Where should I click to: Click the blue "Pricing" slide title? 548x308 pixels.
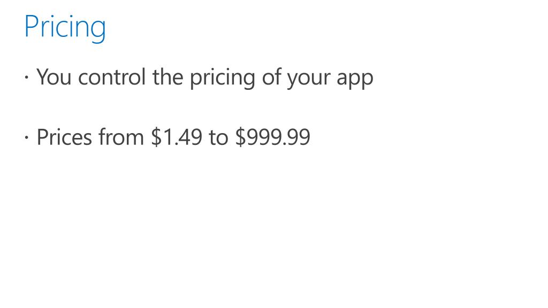point(65,27)
